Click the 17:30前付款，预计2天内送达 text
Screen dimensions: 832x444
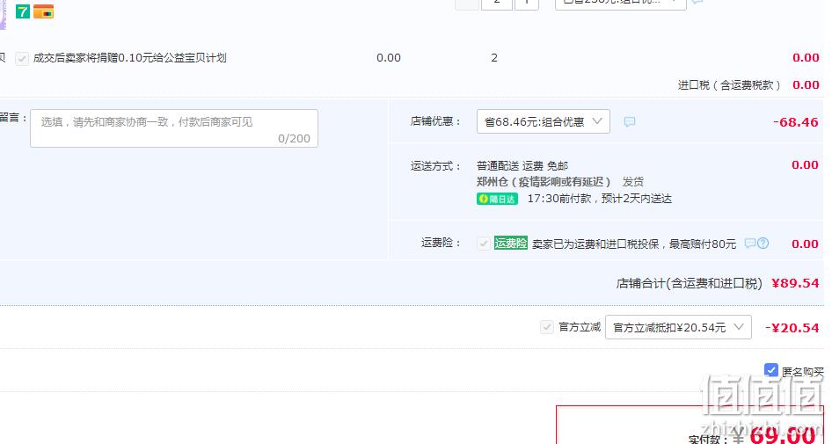(600, 199)
